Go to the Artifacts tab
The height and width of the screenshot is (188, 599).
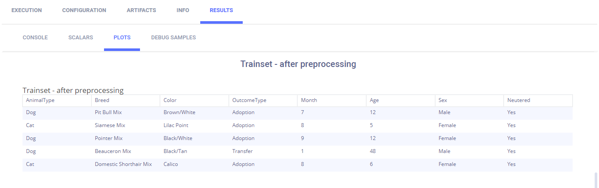(141, 10)
